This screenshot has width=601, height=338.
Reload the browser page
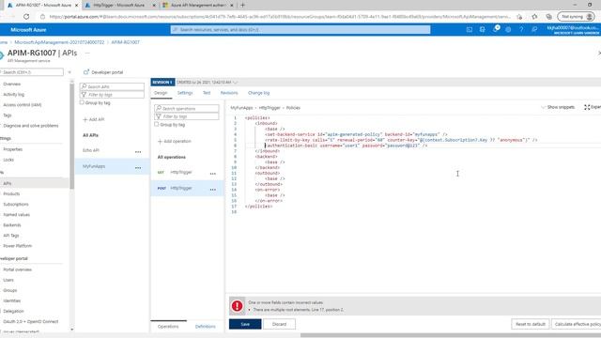click(26, 17)
